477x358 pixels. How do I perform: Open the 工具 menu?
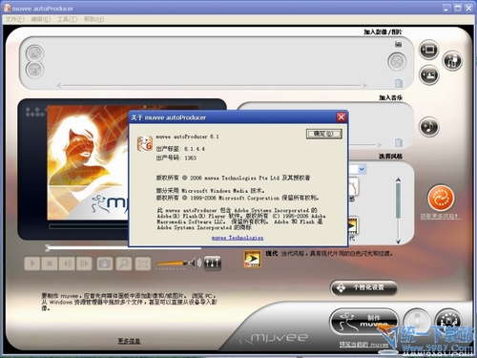coord(67,19)
